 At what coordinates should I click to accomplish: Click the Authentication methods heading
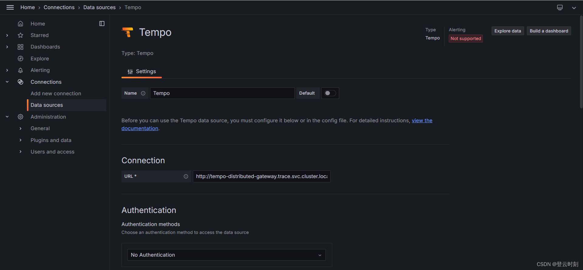(x=151, y=224)
